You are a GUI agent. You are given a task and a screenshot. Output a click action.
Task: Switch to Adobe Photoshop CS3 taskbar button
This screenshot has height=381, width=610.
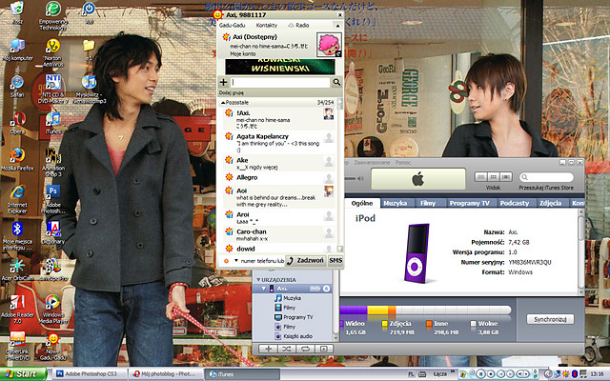[x=89, y=374]
